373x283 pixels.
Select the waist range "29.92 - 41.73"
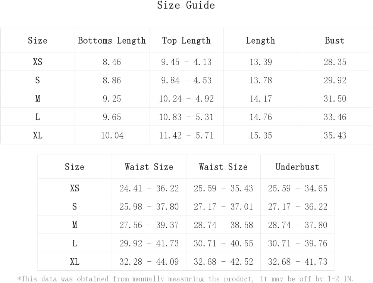pyautogui.click(x=149, y=244)
